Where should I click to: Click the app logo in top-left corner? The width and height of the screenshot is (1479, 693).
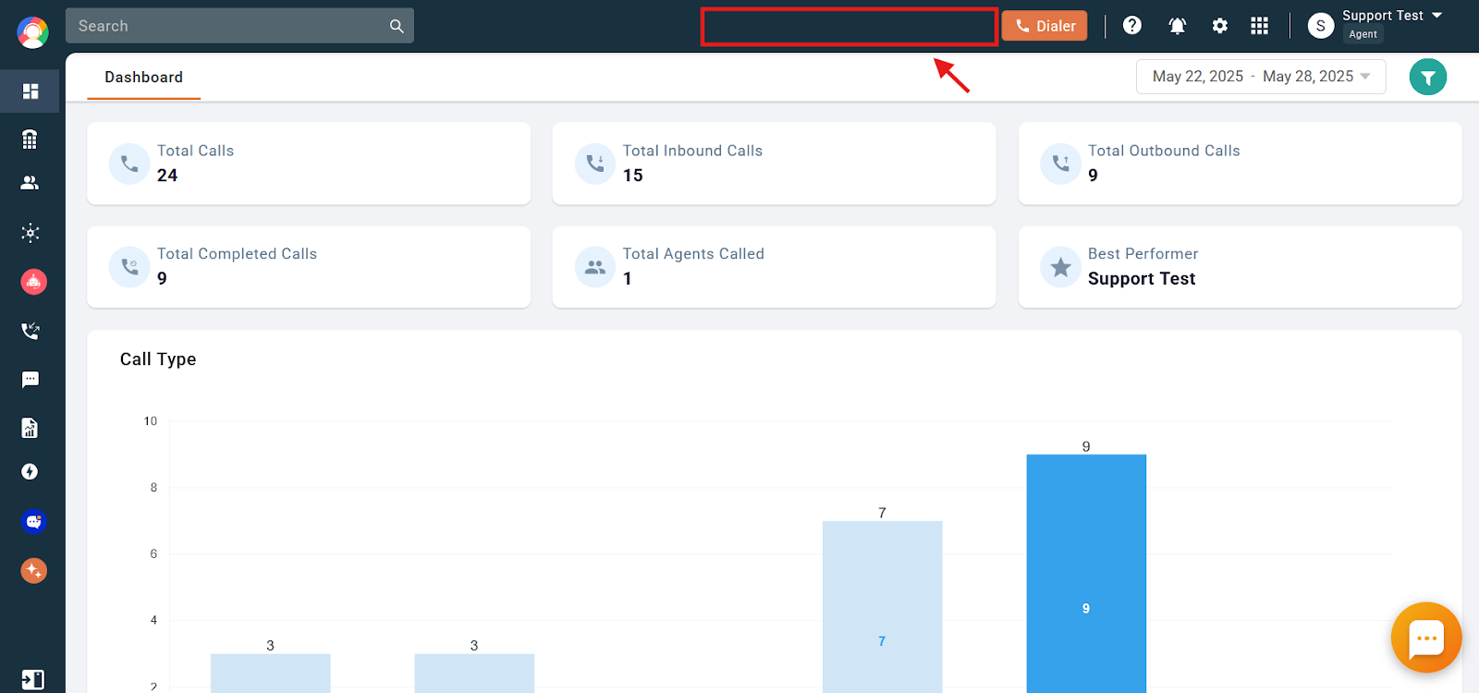[32, 32]
